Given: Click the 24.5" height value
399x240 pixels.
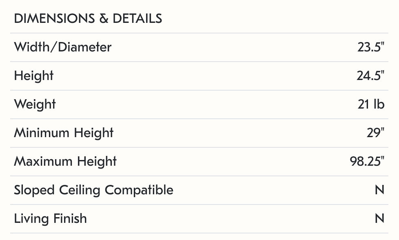Looking at the screenshot, I should (x=370, y=76).
